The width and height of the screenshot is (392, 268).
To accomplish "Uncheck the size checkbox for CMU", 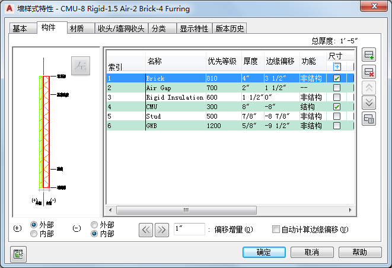I will [337, 107].
